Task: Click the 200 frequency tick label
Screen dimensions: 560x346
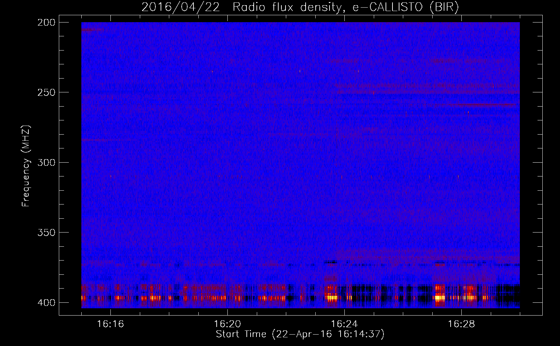Action: (x=46, y=22)
